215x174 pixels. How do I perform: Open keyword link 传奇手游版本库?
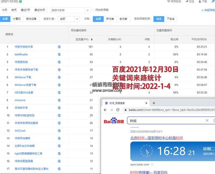(24, 47)
